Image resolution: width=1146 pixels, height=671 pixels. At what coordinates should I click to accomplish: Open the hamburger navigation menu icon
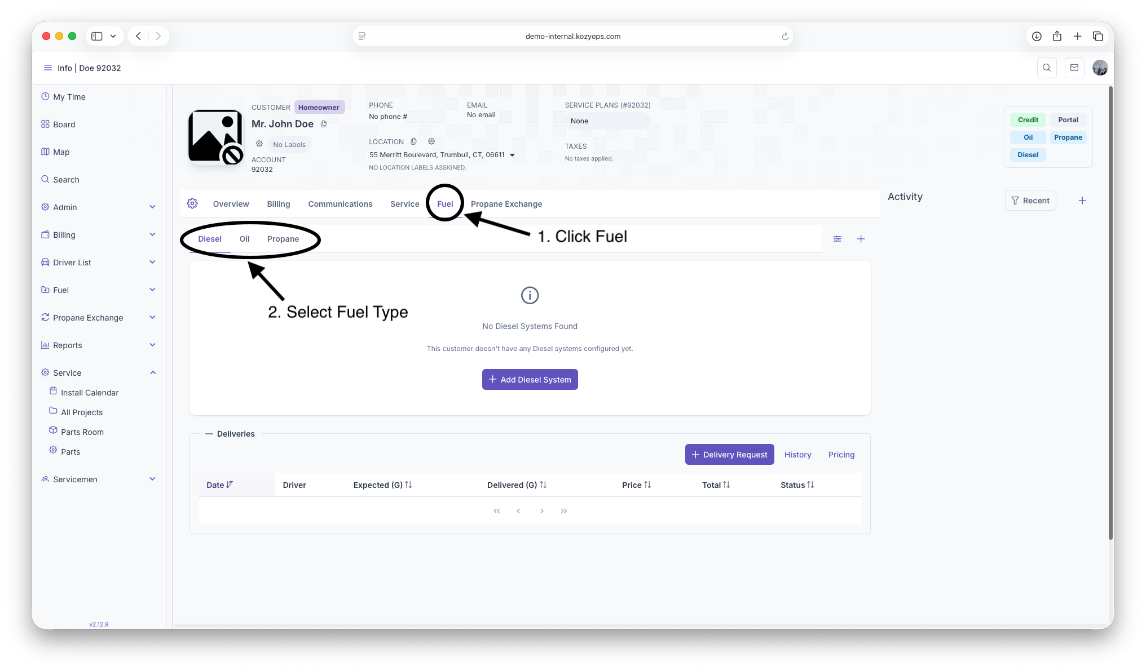point(48,68)
